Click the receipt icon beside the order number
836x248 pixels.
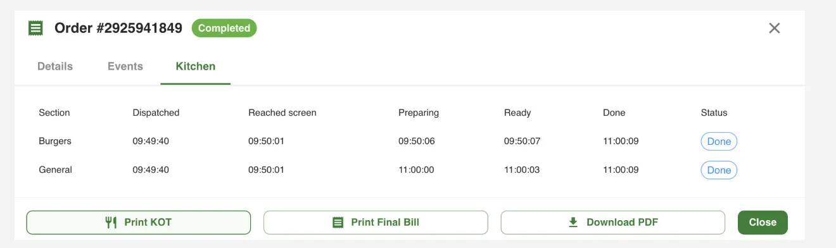click(x=36, y=28)
